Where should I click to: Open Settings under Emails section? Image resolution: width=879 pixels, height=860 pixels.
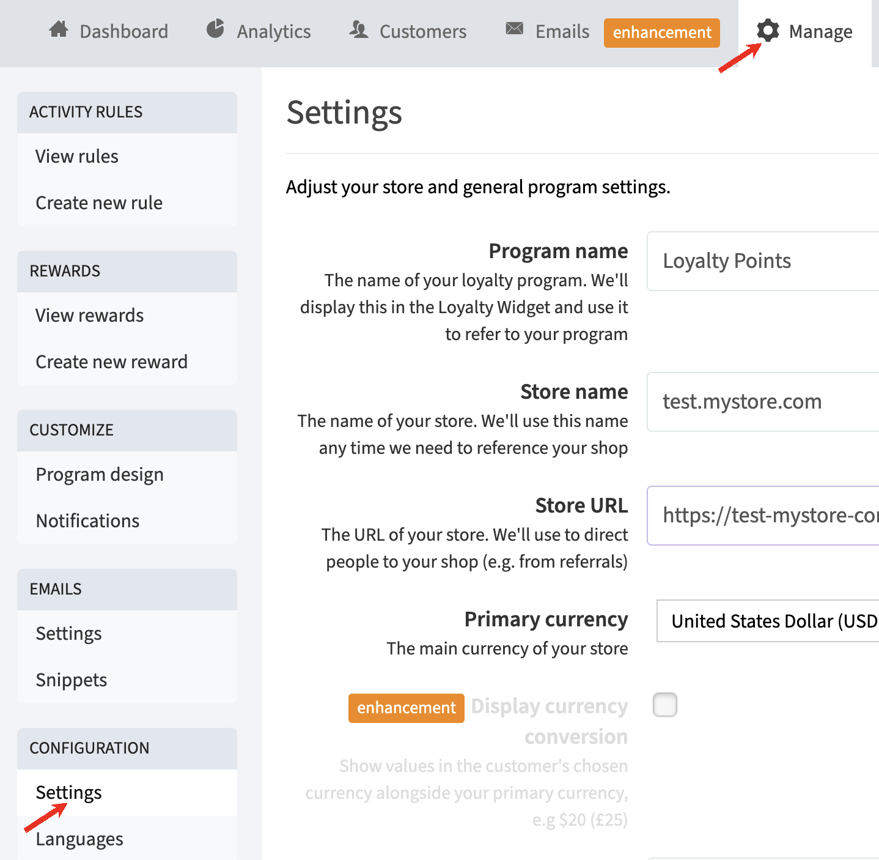click(68, 634)
